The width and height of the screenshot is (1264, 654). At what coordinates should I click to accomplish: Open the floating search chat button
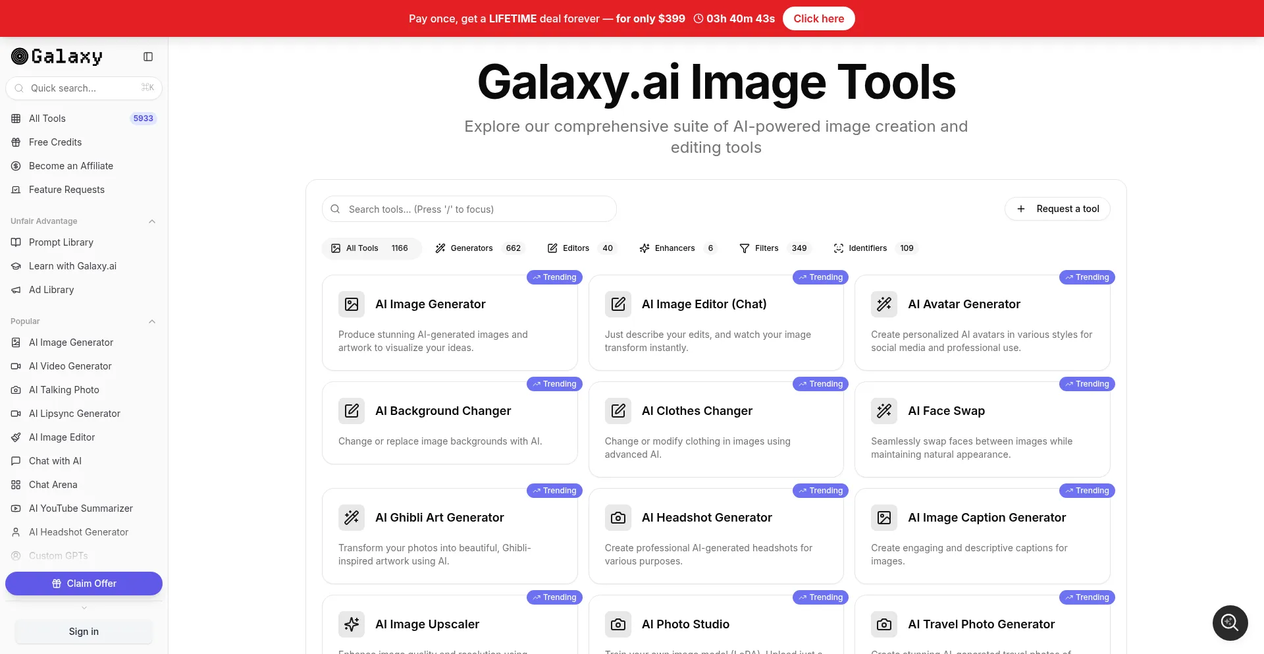1230,622
